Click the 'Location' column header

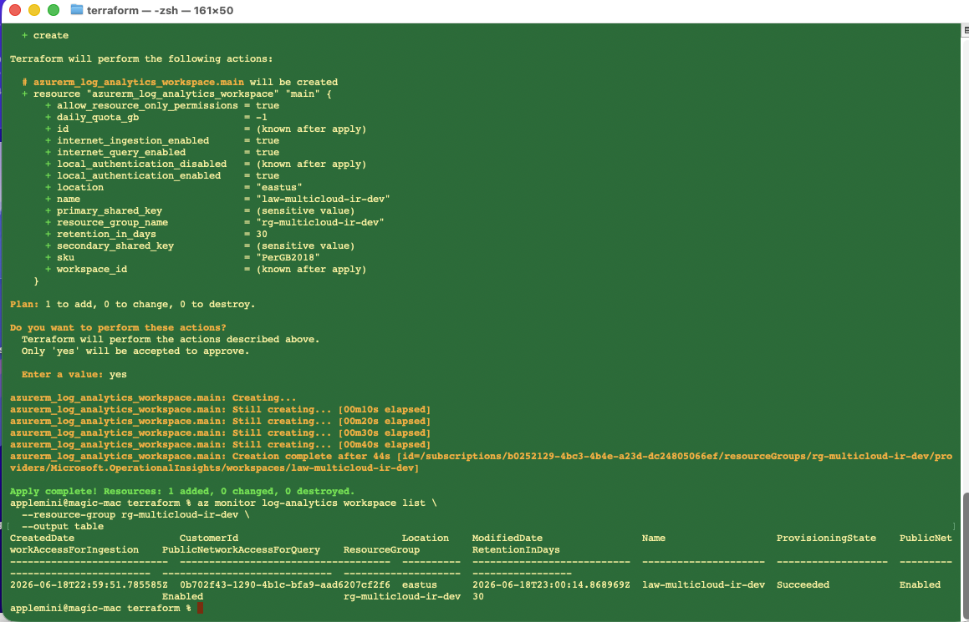click(426, 539)
